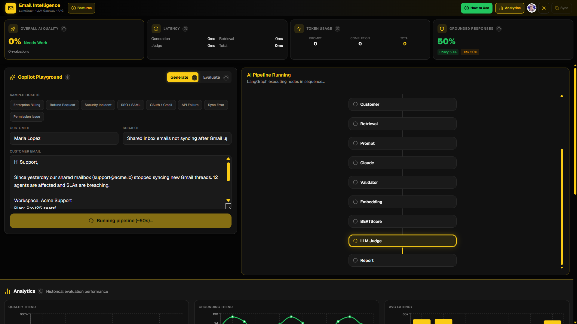Click the Grounded Responses info icon

499,29
